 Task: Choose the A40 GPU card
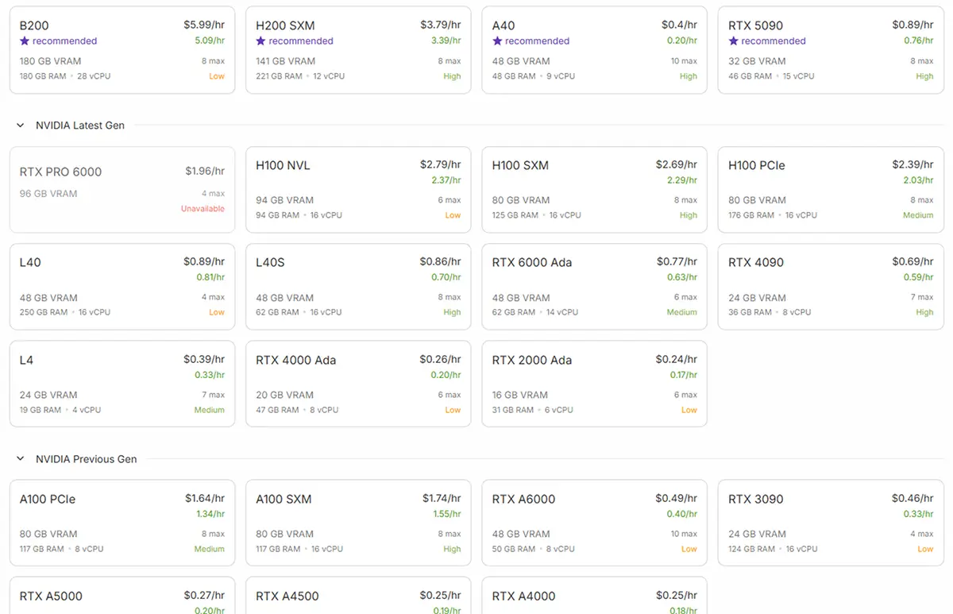coord(595,50)
